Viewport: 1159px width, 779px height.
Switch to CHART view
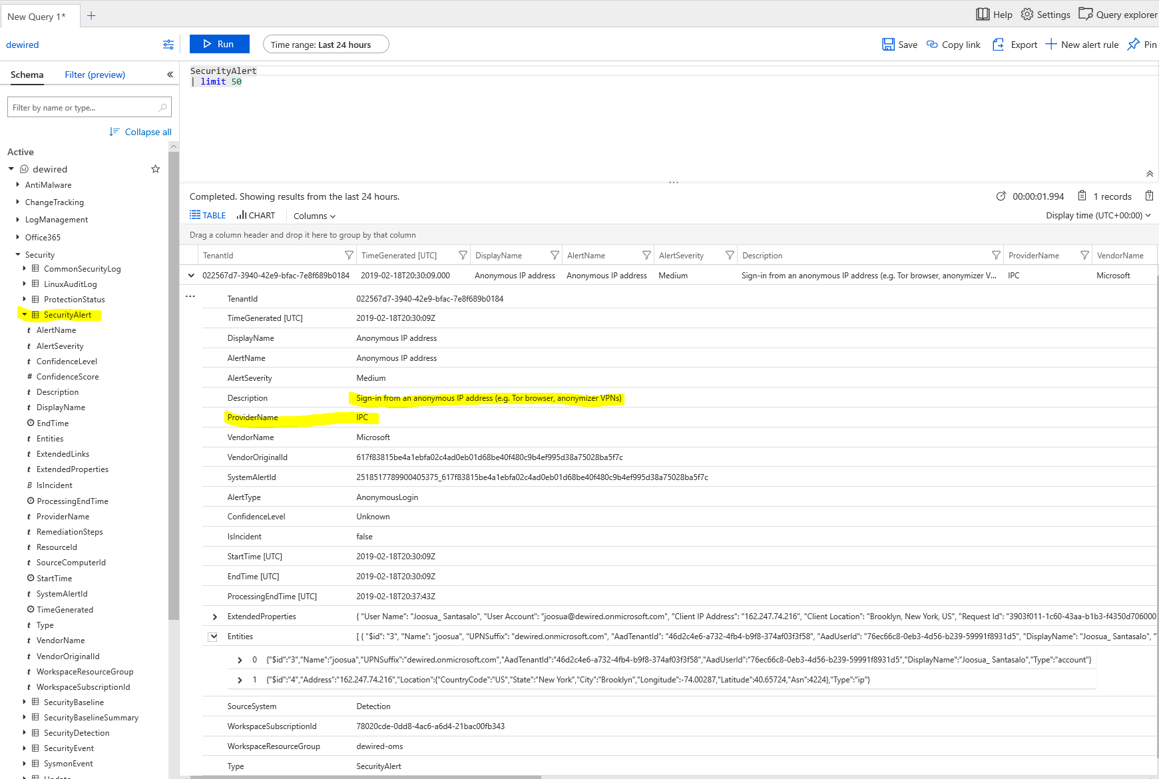256,216
